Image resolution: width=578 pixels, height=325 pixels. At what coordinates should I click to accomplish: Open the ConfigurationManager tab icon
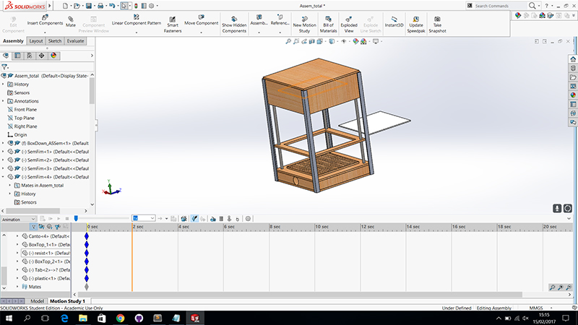coord(30,56)
